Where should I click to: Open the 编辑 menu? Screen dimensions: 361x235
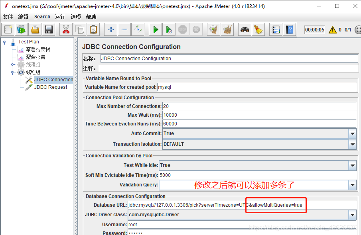pyautogui.click(x=23, y=17)
